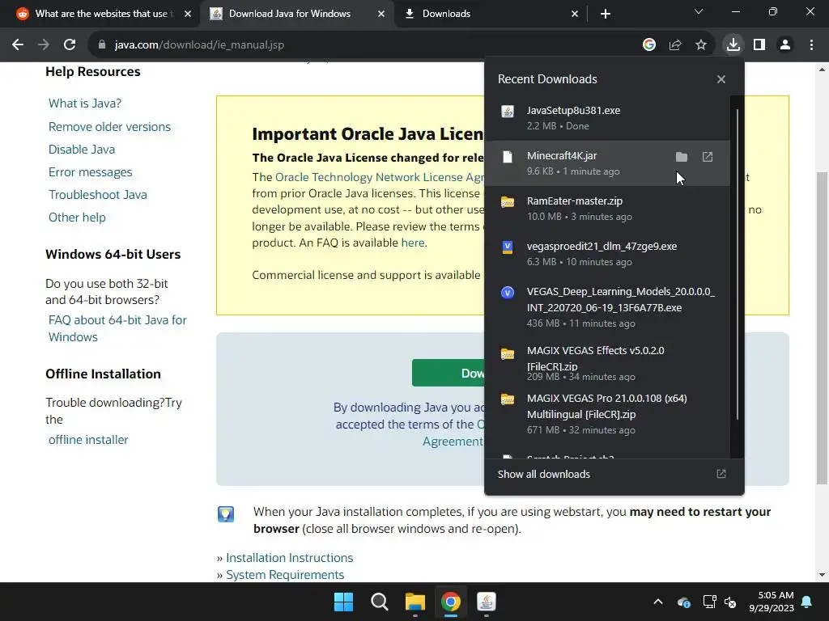Image resolution: width=829 pixels, height=621 pixels.
Task: Click the muted volume tray icon
Action: 730,602
